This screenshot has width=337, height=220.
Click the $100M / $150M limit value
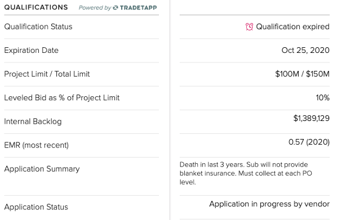(x=302, y=74)
